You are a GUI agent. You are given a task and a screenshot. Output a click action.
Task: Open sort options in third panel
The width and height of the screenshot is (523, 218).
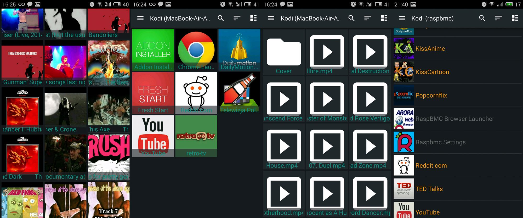tap(367, 18)
